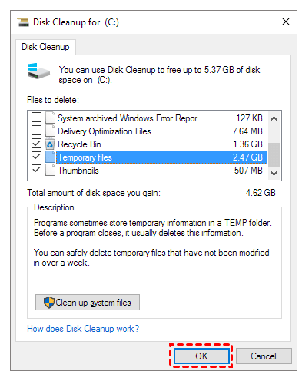Check System archived Windows Error Reporting checkbox
Viewport: 302px width, 381px height.
click(36, 118)
